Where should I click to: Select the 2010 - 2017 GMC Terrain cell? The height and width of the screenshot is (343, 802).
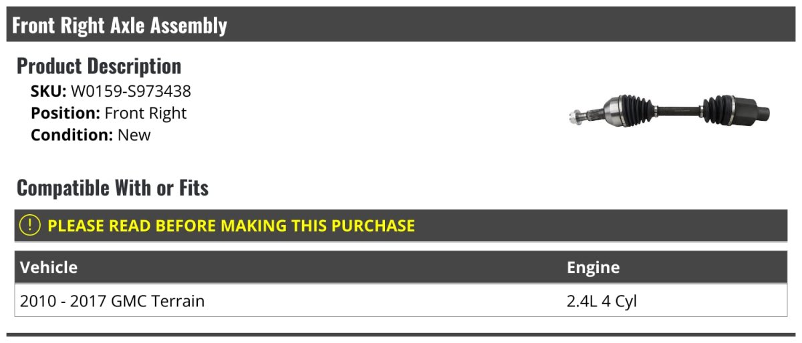tap(112, 301)
